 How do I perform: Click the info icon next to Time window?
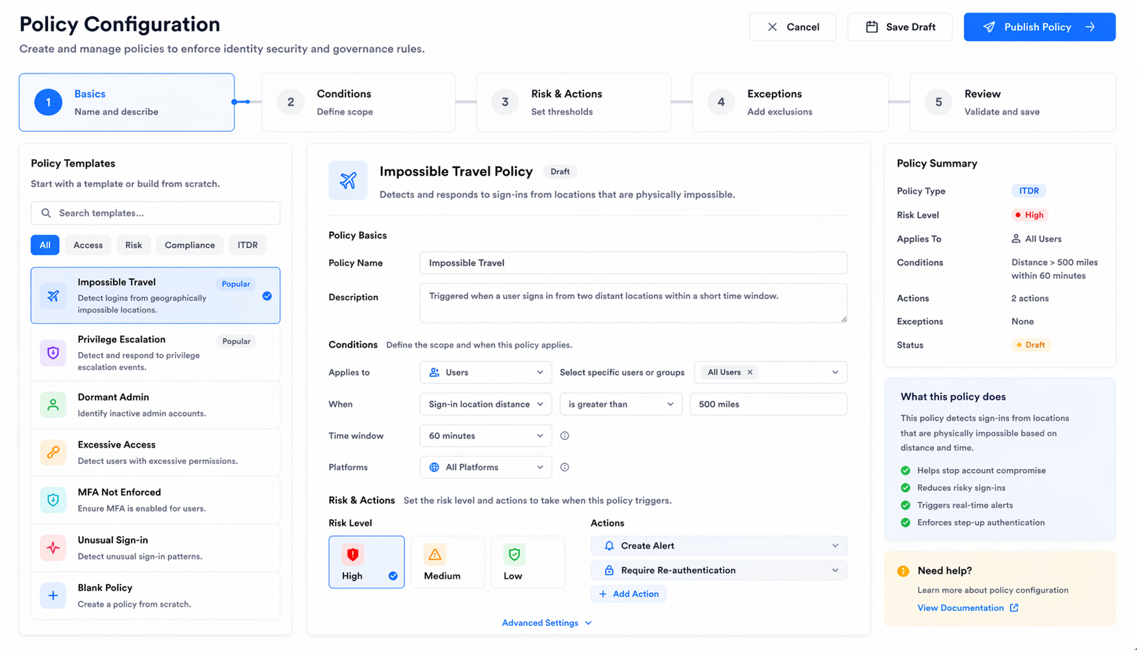(x=564, y=435)
